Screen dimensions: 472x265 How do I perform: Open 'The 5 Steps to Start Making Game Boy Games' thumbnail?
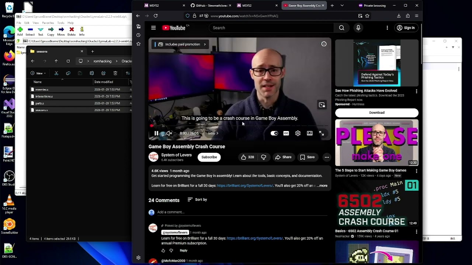tap(376, 142)
